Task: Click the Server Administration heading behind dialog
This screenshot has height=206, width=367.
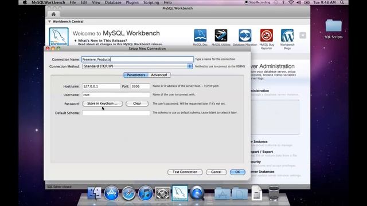Action: tap(273, 66)
